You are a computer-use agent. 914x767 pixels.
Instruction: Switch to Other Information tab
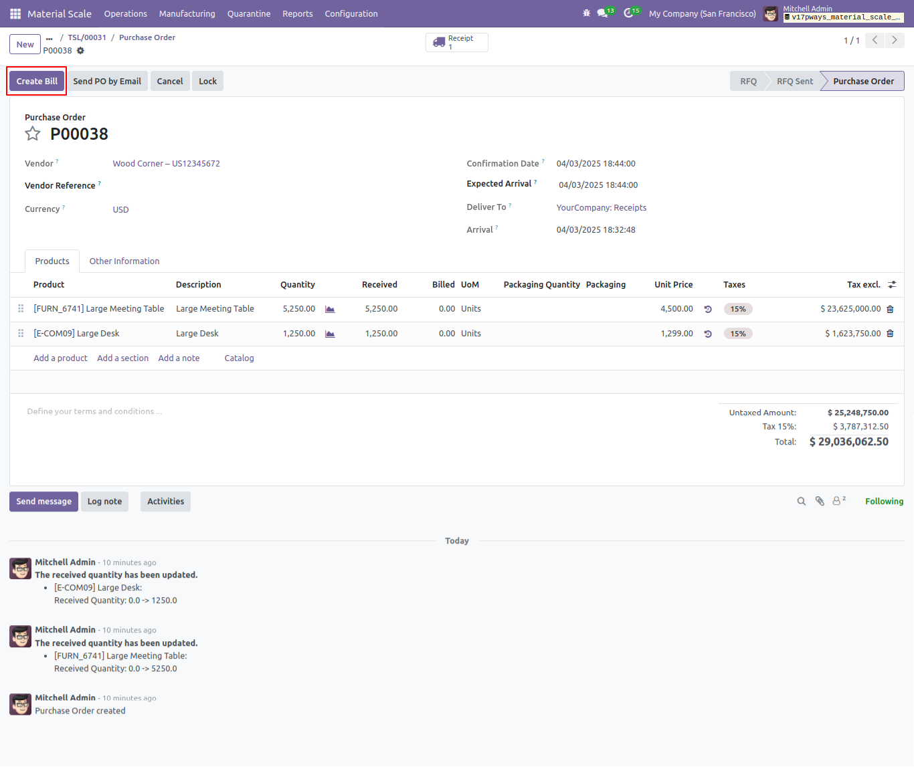point(124,261)
